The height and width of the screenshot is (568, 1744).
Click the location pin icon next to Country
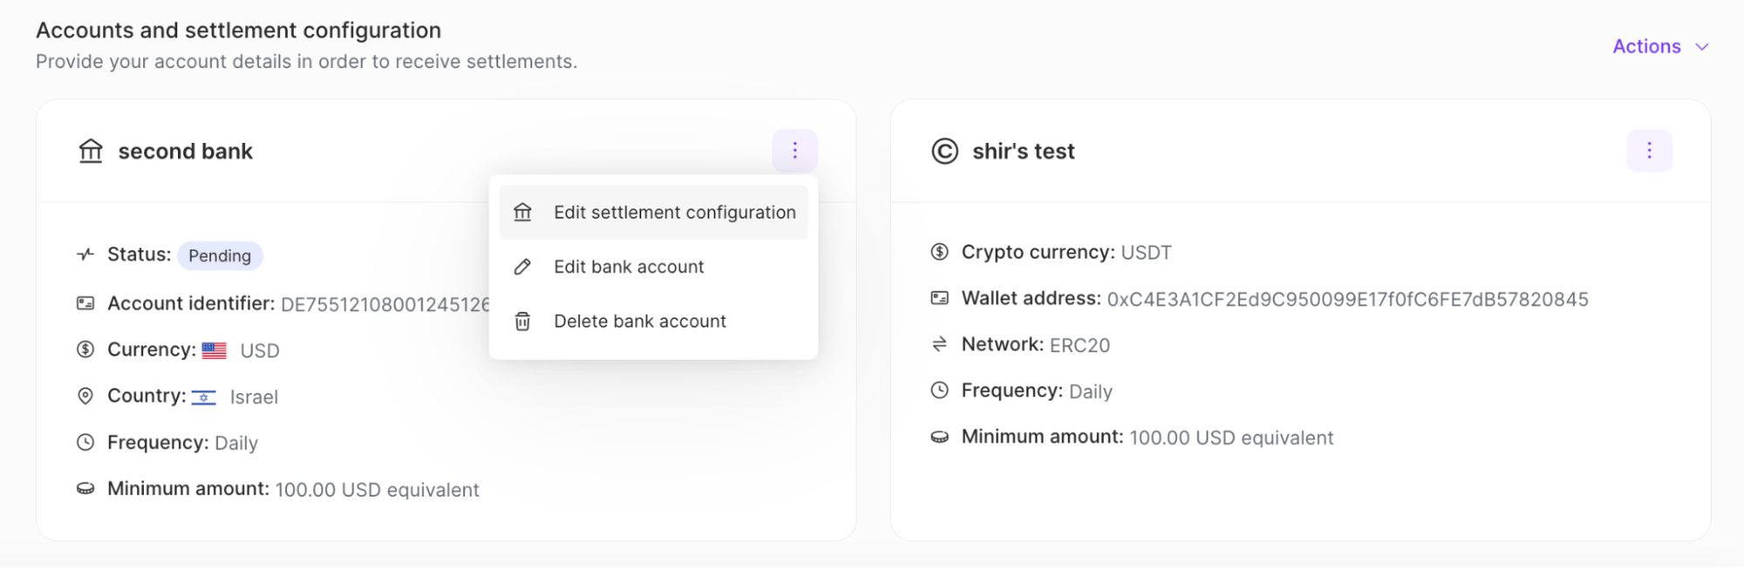84,396
